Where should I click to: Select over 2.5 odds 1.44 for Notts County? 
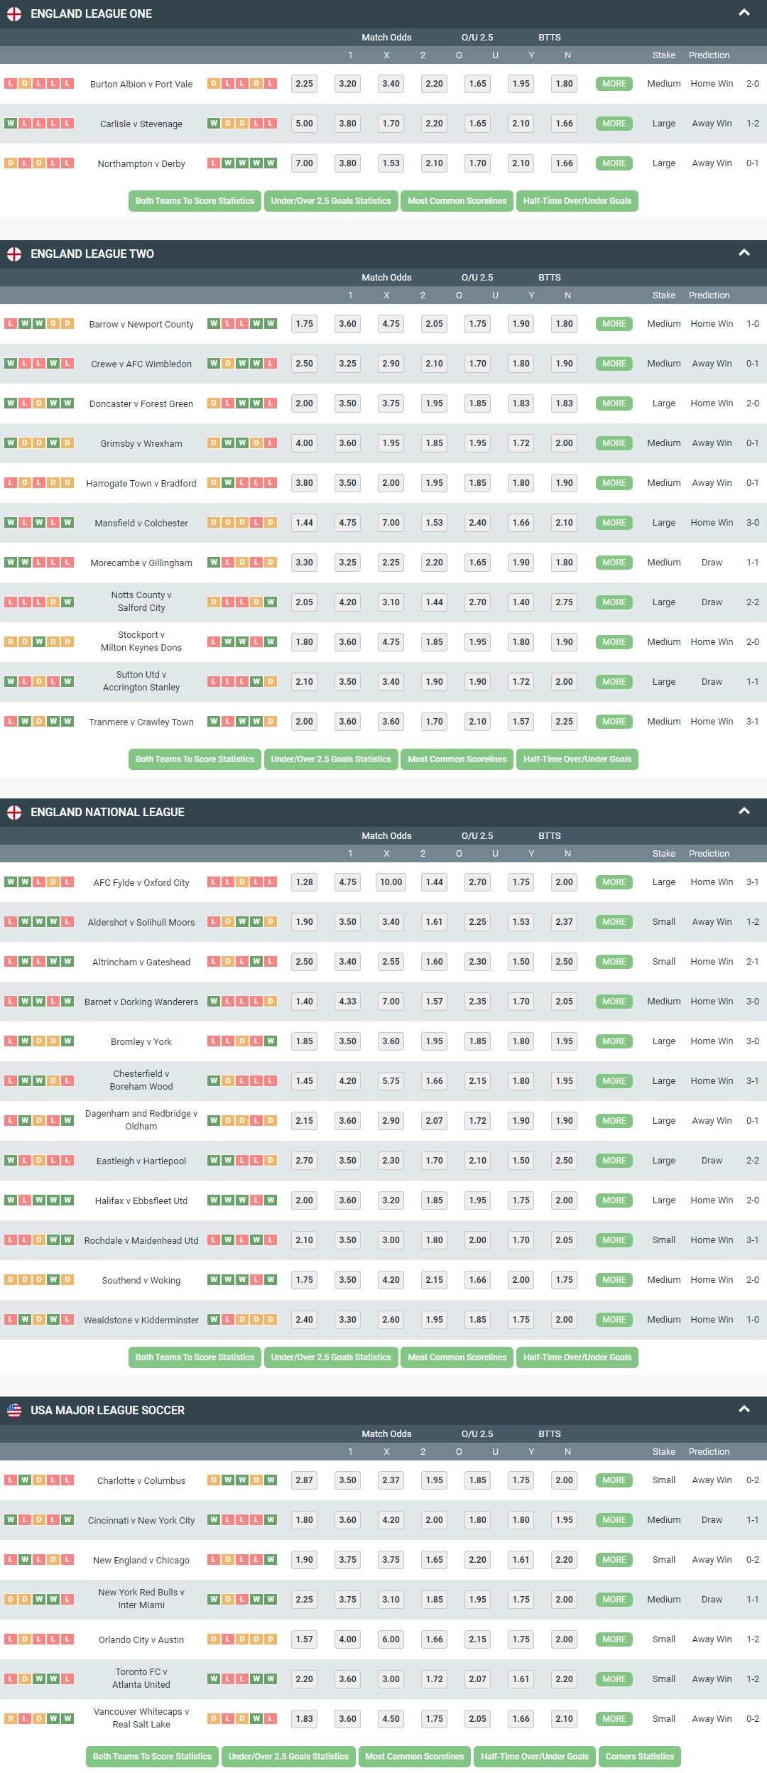click(x=435, y=602)
